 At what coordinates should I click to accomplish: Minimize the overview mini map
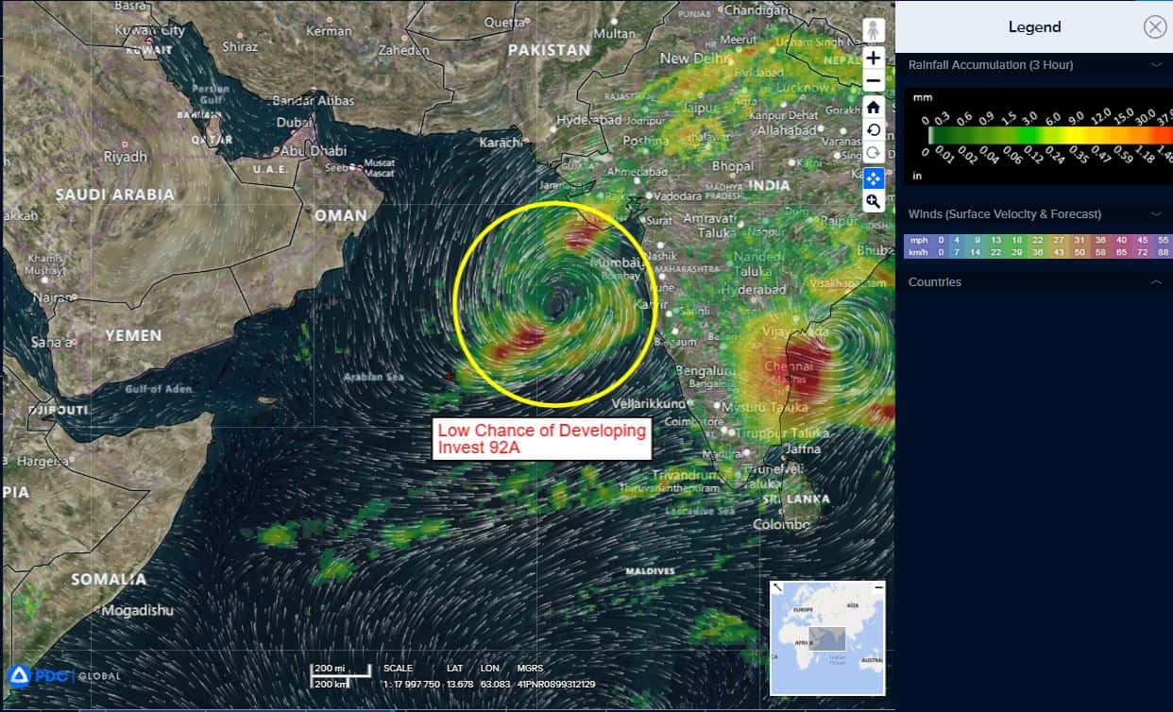point(878,587)
